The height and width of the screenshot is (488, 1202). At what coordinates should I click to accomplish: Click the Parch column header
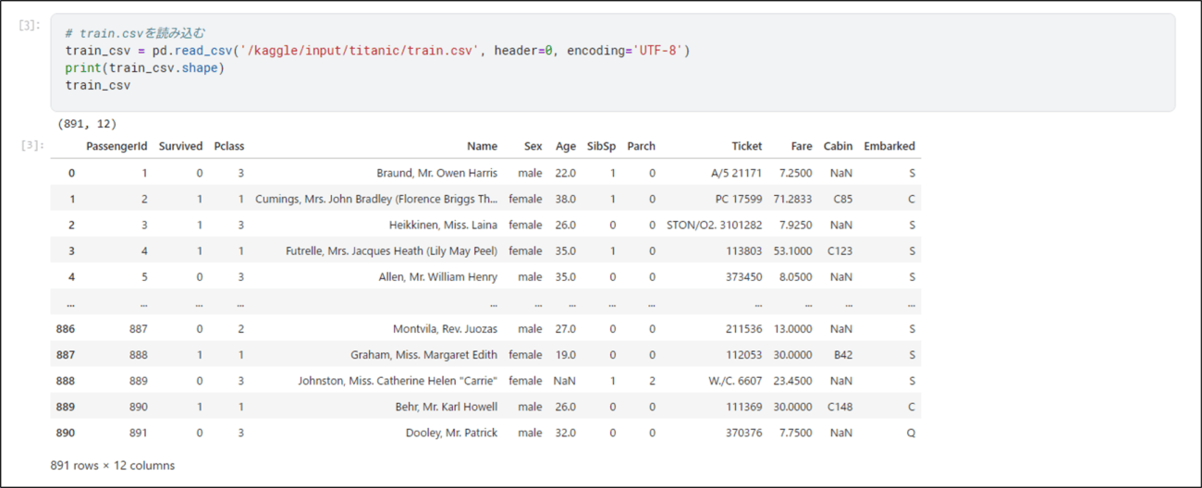coord(641,146)
